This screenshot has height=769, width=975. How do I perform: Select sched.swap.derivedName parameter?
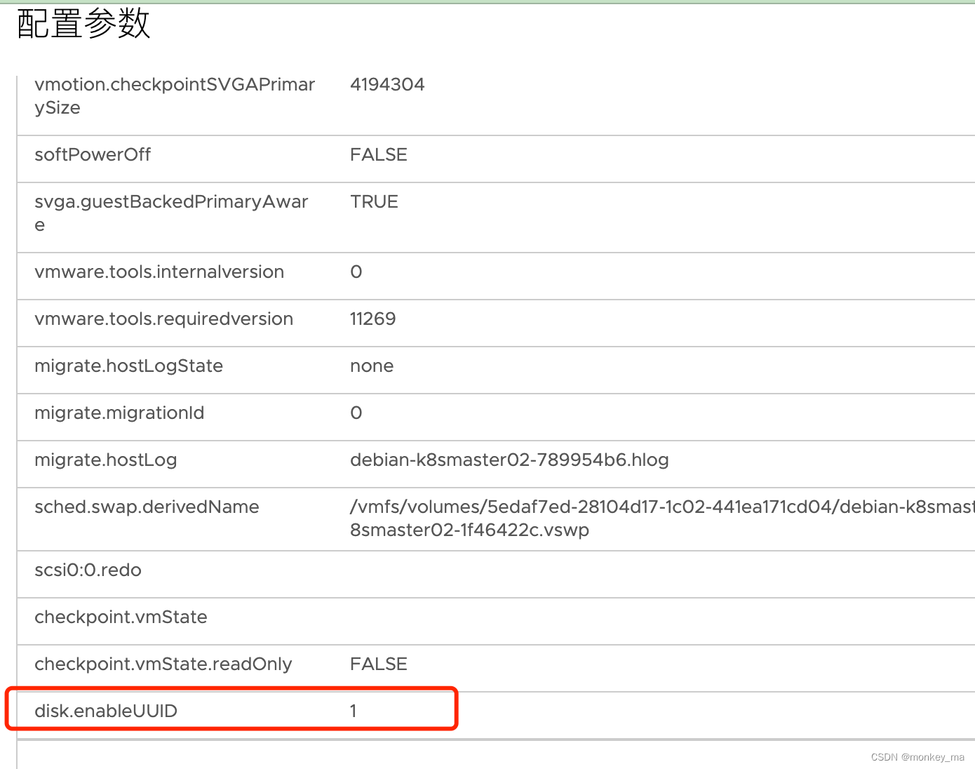coord(147,507)
